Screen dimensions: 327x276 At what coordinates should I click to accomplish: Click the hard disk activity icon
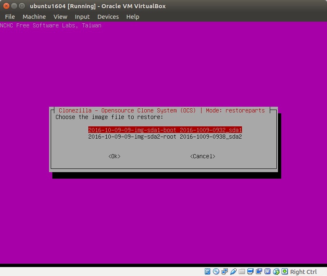pyautogui.click(x=208, y=272)
